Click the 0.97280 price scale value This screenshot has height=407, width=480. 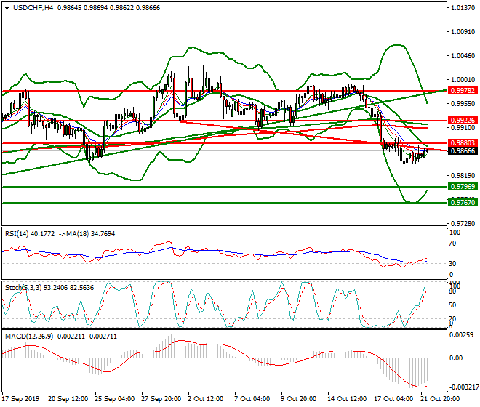pyautogui.click(x=463, y=224)
